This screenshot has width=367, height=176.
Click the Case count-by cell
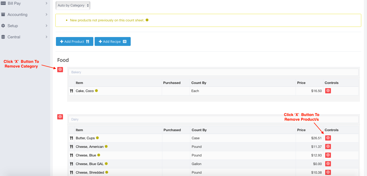point(243,138)
